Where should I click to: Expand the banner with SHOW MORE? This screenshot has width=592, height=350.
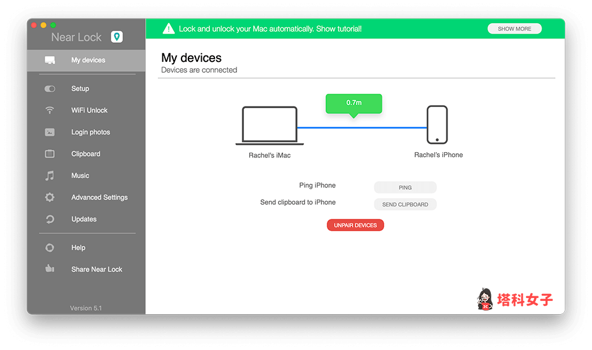point(514,28)
